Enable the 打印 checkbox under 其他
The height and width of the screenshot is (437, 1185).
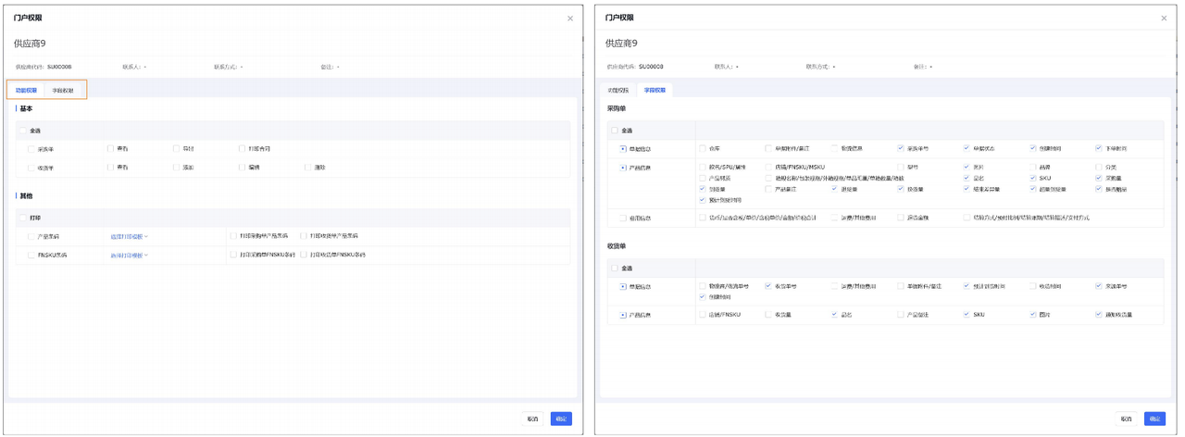pyautogui.click(x=23, y=218)
